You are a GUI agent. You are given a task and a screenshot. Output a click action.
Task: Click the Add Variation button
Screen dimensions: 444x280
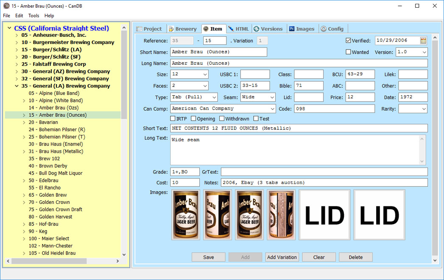(x=282, y=257)
